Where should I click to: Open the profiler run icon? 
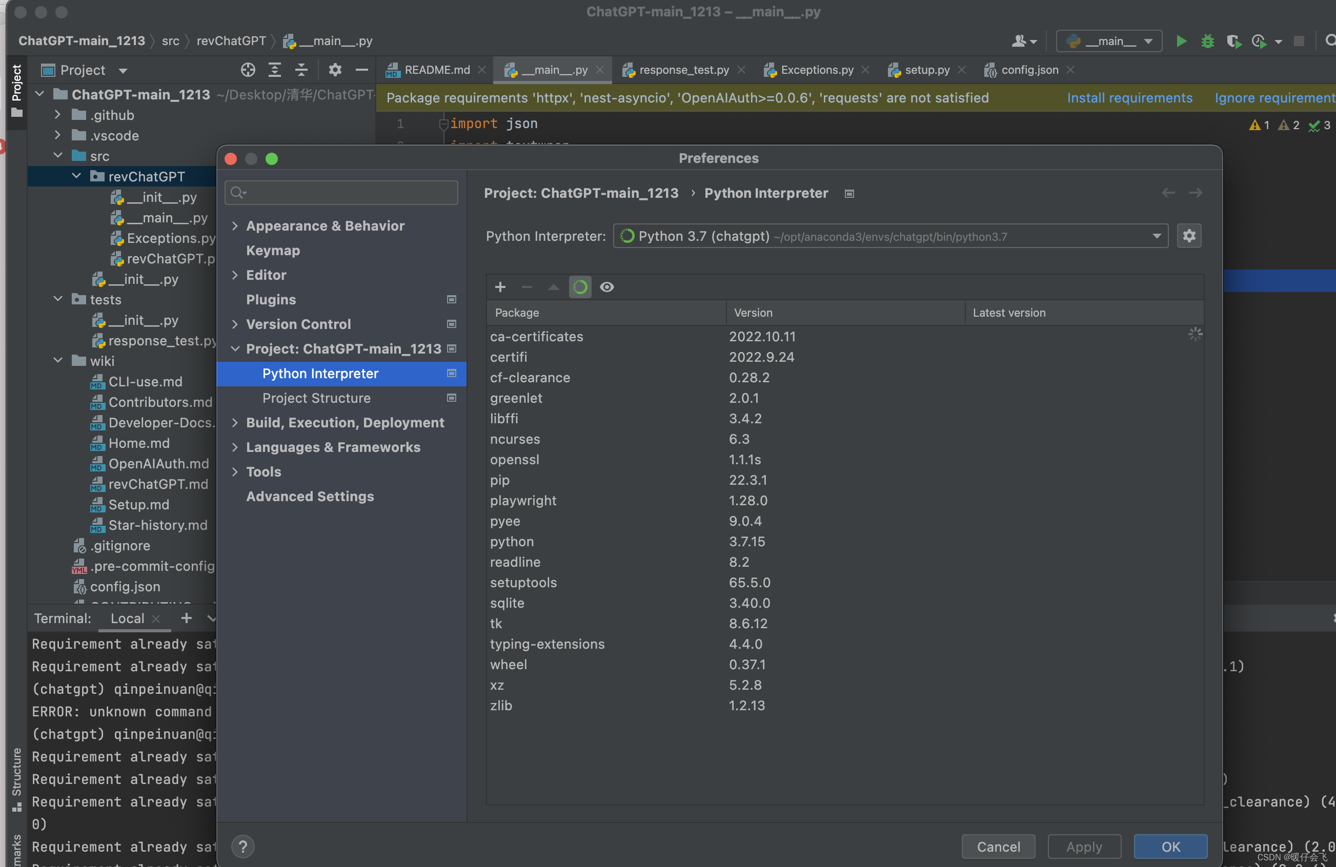[1259, 41]
